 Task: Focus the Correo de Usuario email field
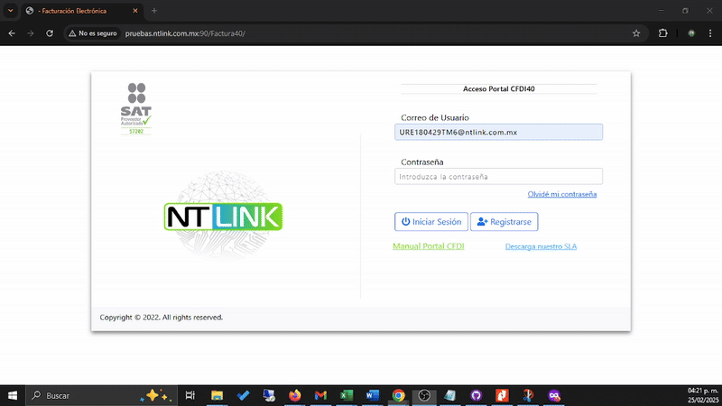click(x=498, y=132)
